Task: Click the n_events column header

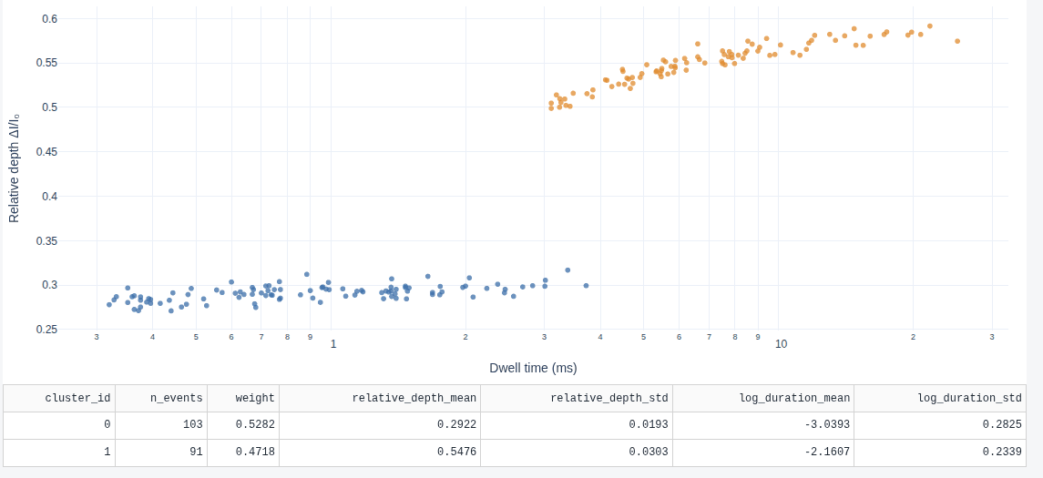Action: tap(161, 398)
